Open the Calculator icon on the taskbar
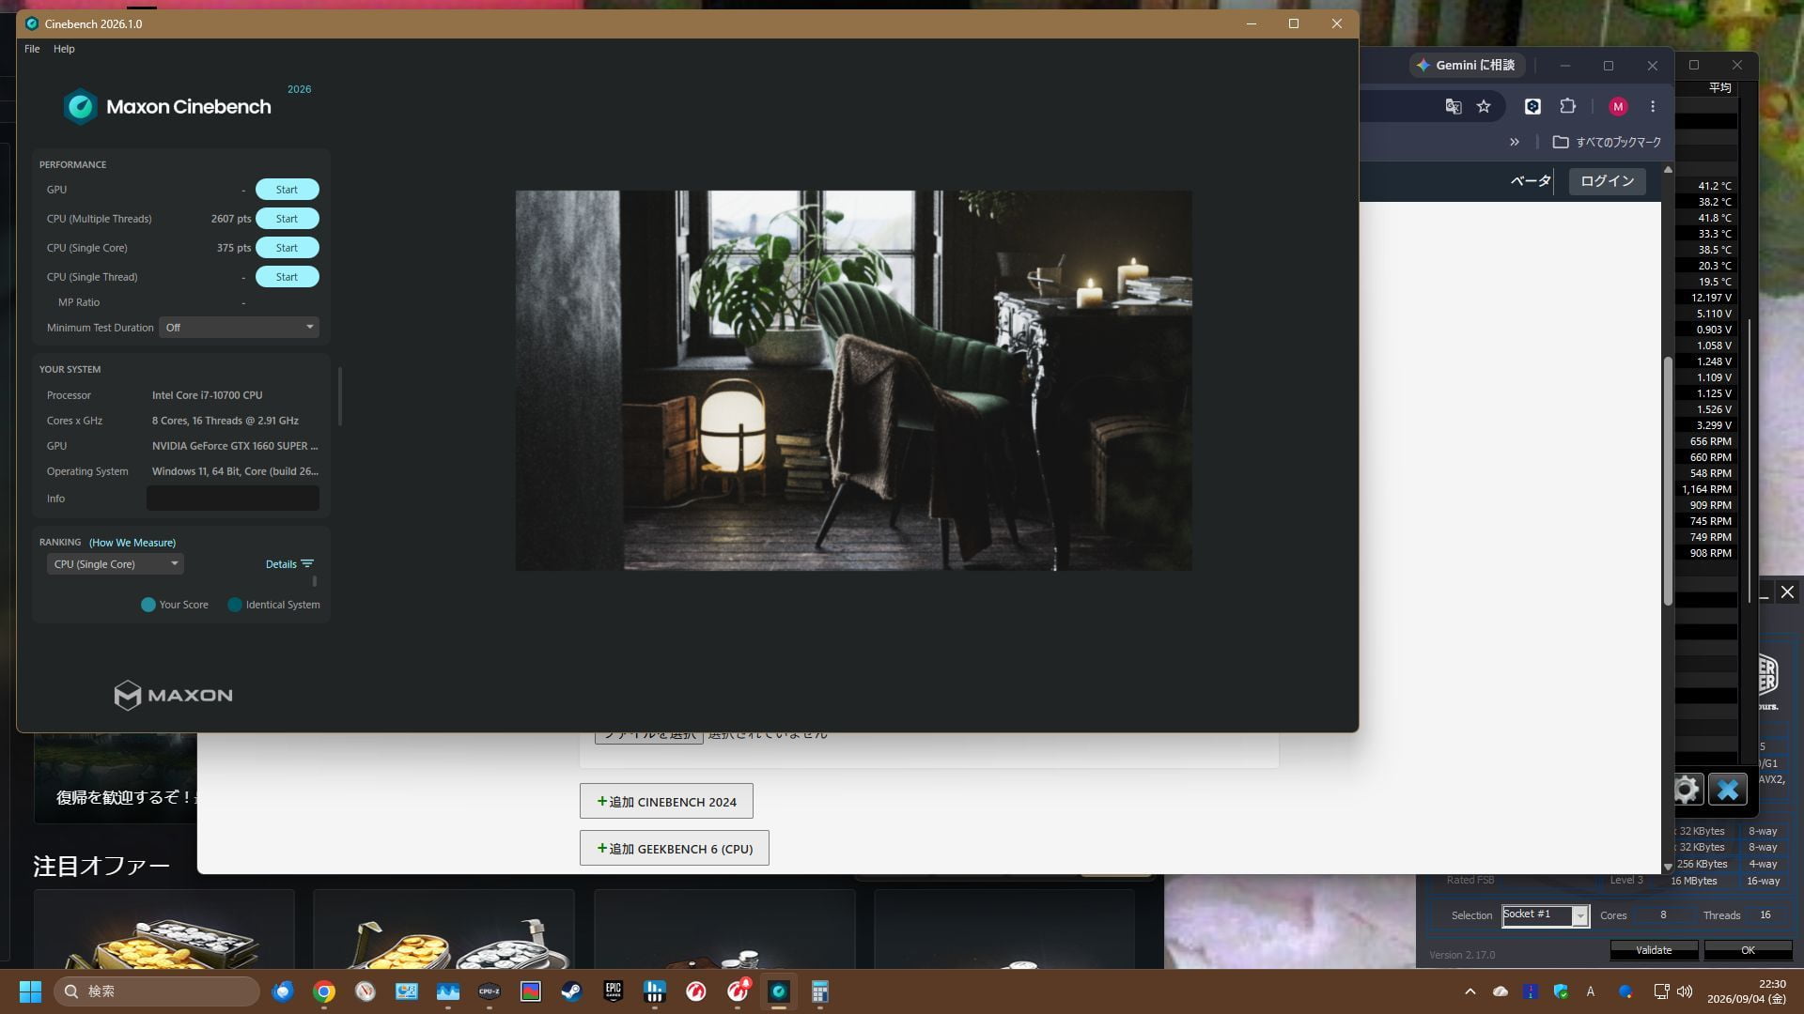 pyautogui.click(x=820, y=991)
